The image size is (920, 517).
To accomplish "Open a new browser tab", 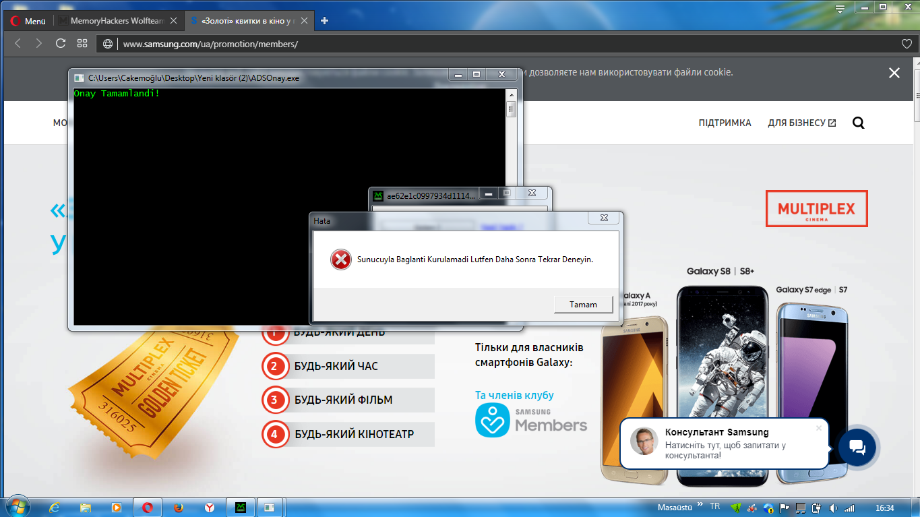I will click(x=324, y=21).
